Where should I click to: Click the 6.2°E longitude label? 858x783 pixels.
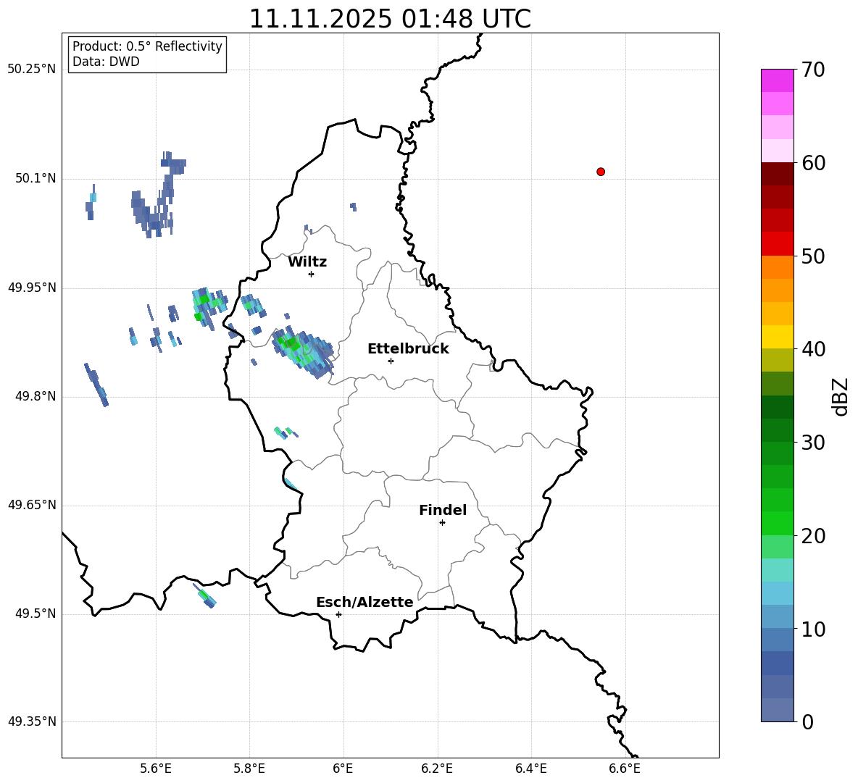point(437,769)
